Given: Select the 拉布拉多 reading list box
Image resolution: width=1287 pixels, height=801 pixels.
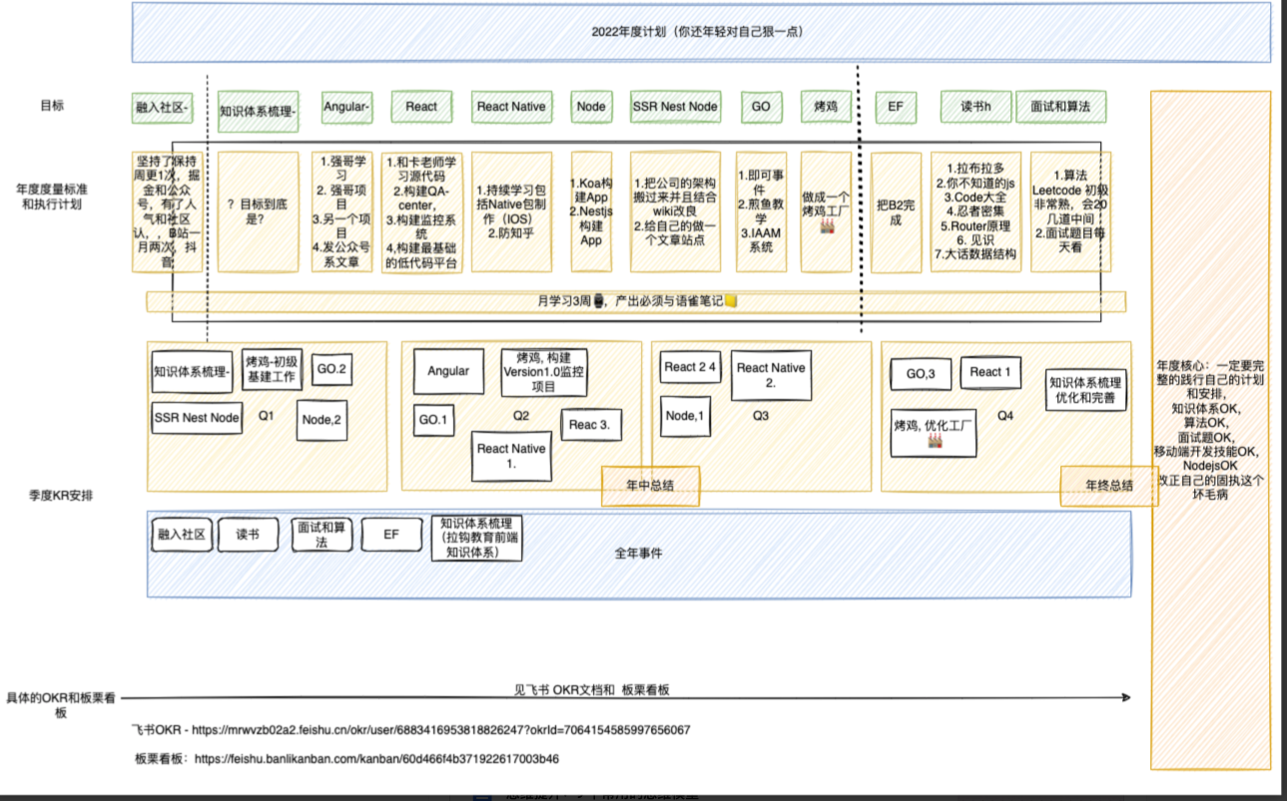Looking at the screenshot, I should [975, 211].
